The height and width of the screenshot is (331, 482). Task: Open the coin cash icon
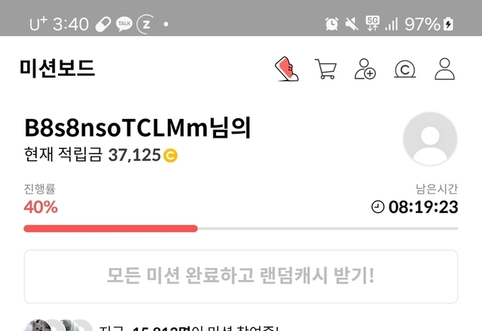[405, 69]
